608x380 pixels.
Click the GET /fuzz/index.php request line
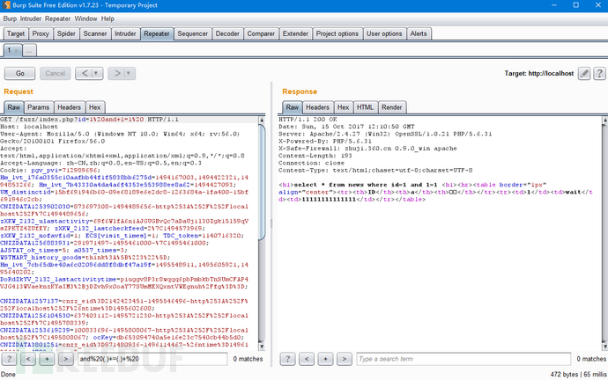(x=89, y=119)
